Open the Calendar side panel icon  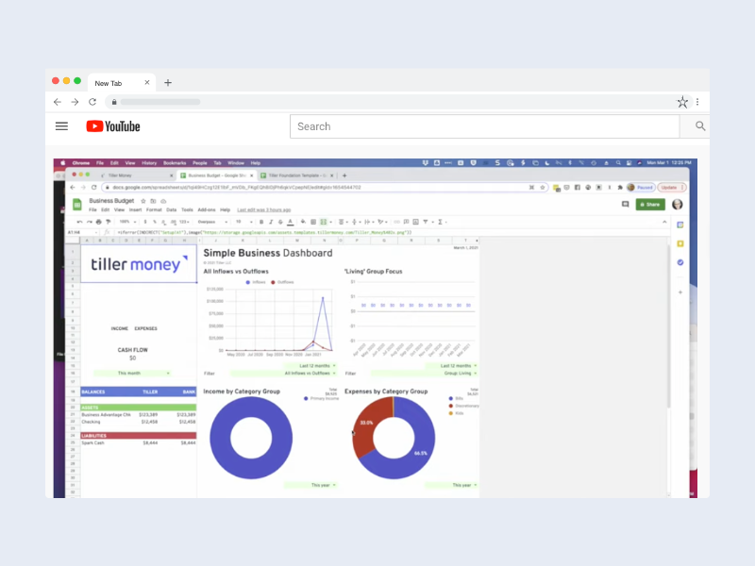680,225
